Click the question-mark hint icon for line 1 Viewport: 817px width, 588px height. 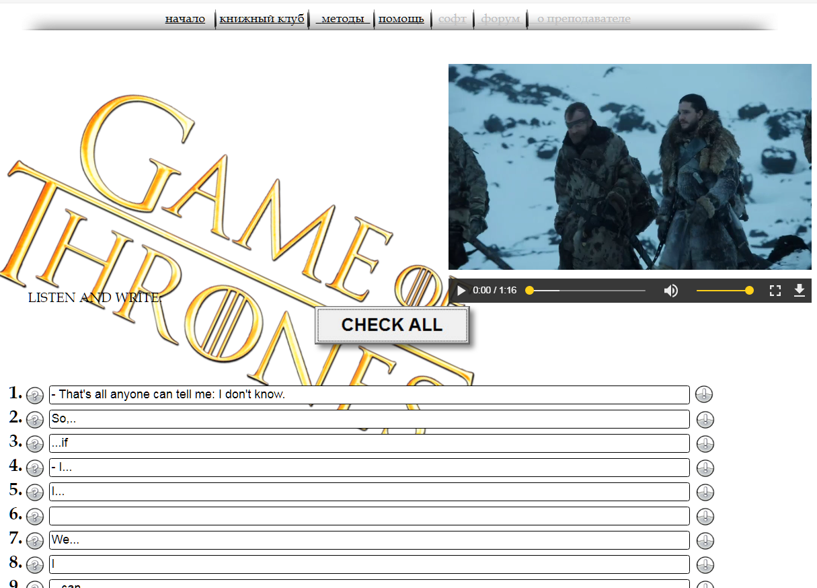(35, 396)
